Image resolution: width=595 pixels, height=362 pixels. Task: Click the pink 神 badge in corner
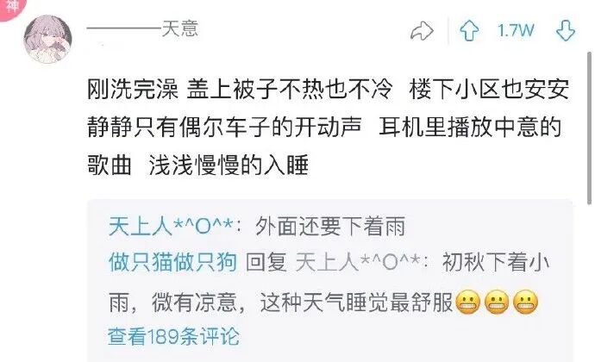click(x=10, y=8)
